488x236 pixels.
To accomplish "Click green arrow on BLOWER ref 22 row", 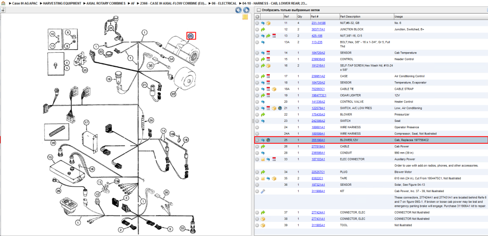I will 263,115.
